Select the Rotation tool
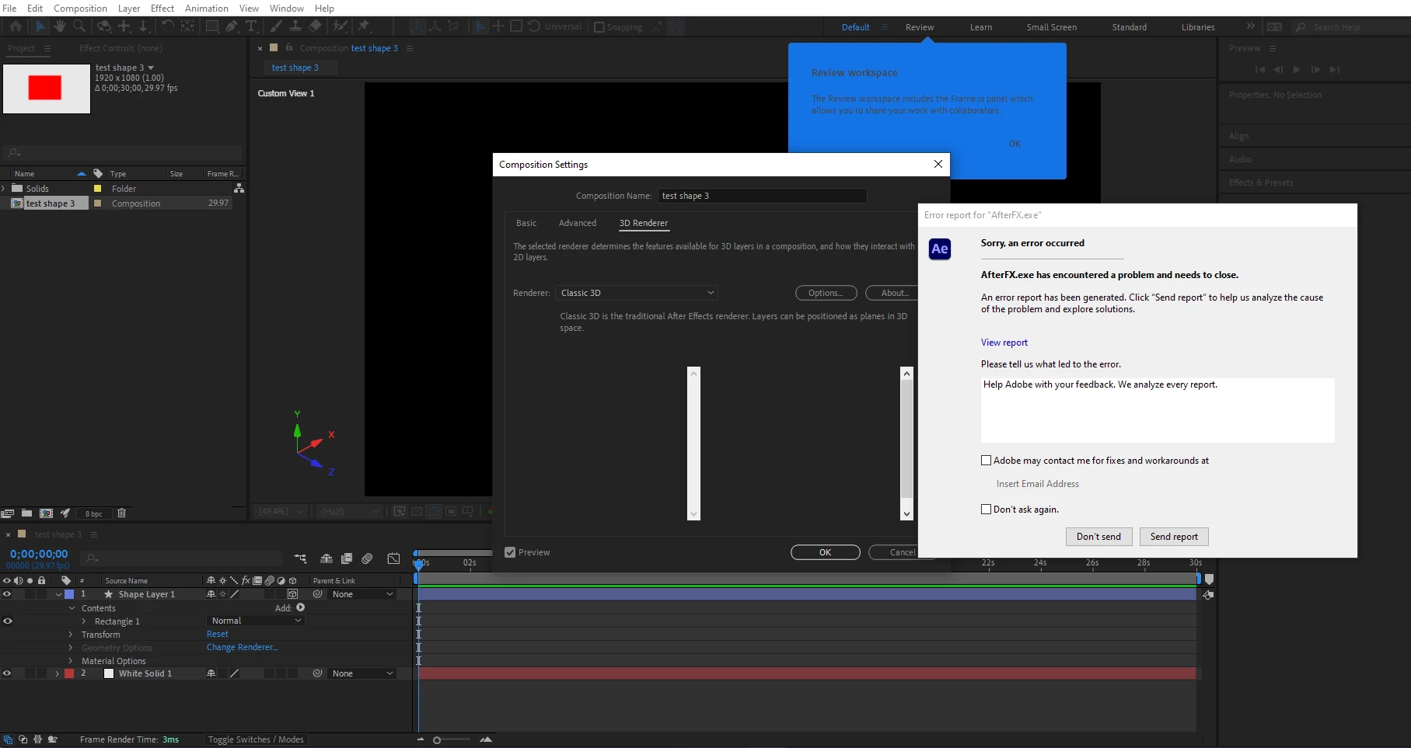Image resolution: width=1411 pixels, height=748 pixels. [167, 26]
